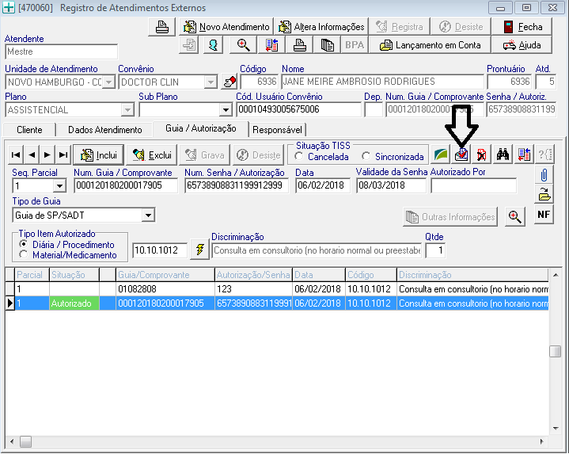Click the green leaf icon near Situação TISS
Viewport: 569px width, 454px height.
point(441,155)
